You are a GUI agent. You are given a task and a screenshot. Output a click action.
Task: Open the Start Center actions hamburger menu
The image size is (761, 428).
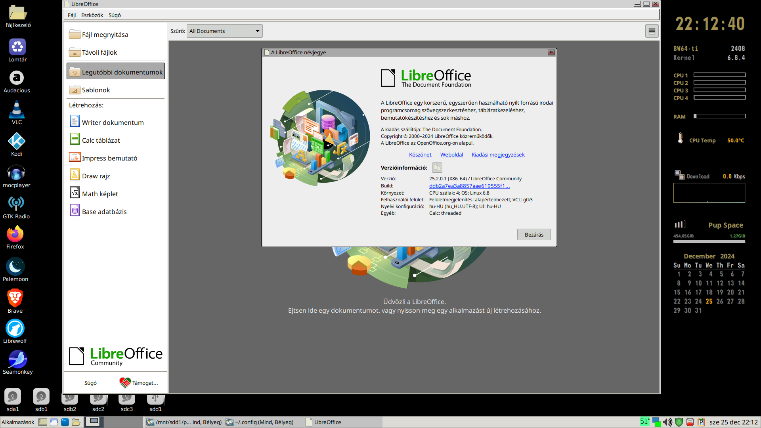(x=652, y=31)
